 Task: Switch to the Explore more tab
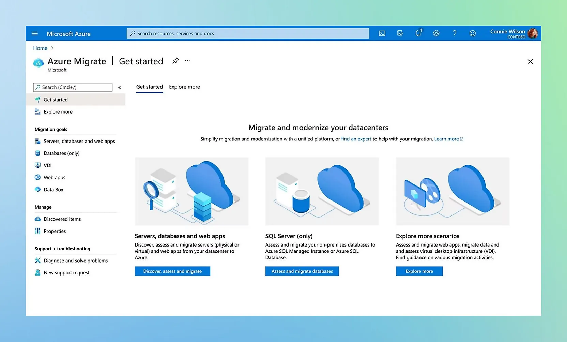click(184, 87)
